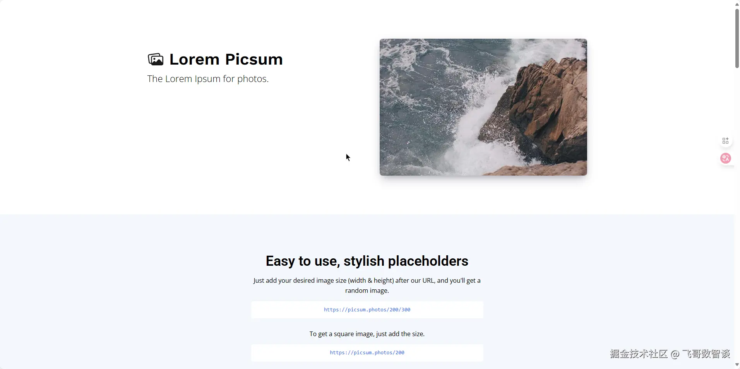Click the Lorem Picsum title text
The image size is (740, 369).
click(226, 59)
